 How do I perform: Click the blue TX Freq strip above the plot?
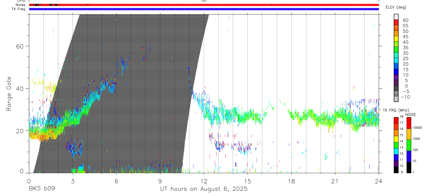coord(204,9)
